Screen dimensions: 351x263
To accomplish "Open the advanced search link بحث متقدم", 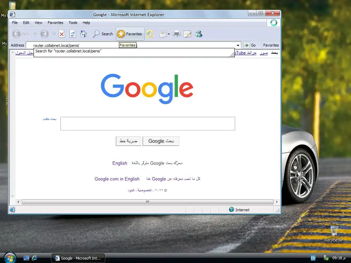I will (x=50, y=119).
